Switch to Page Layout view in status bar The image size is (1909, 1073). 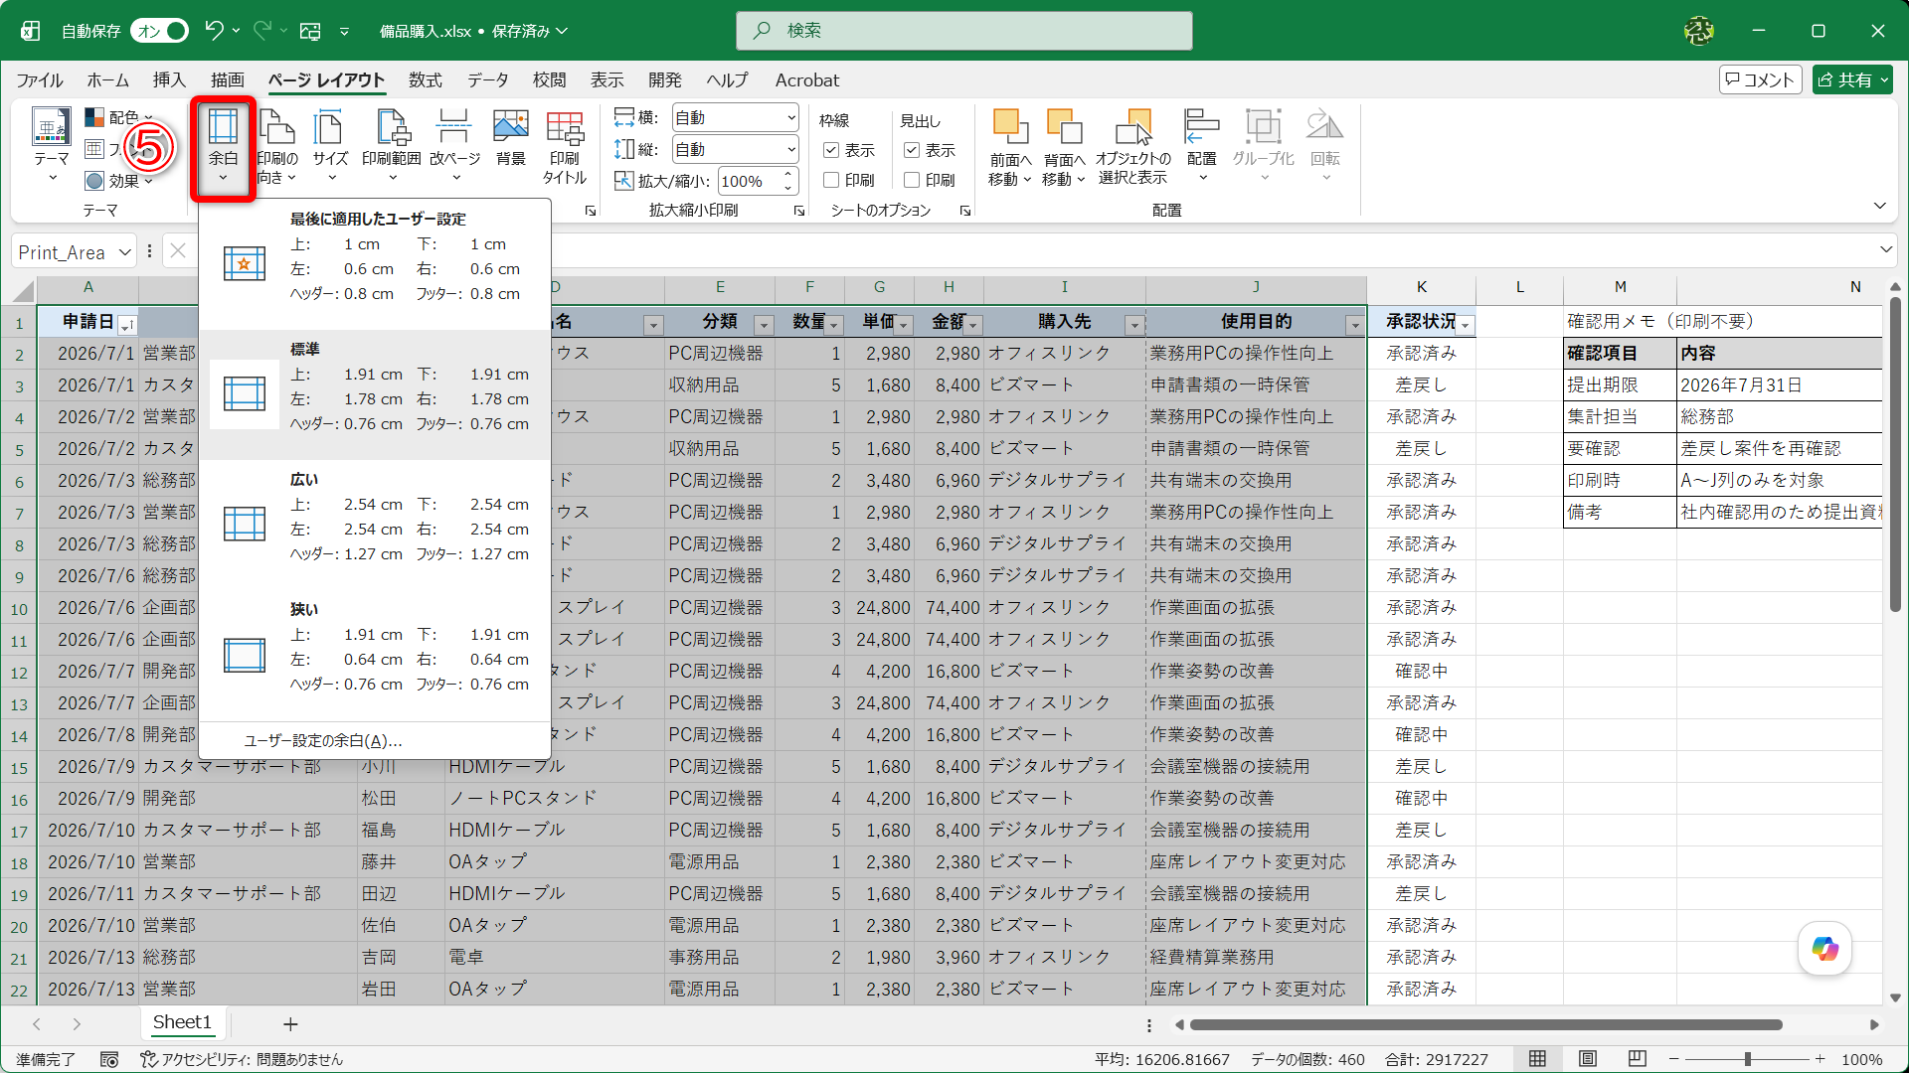[1588, 1059]
